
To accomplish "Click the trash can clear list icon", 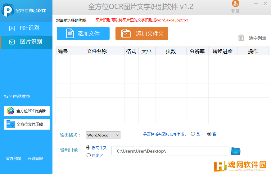I will click(241, 38).
